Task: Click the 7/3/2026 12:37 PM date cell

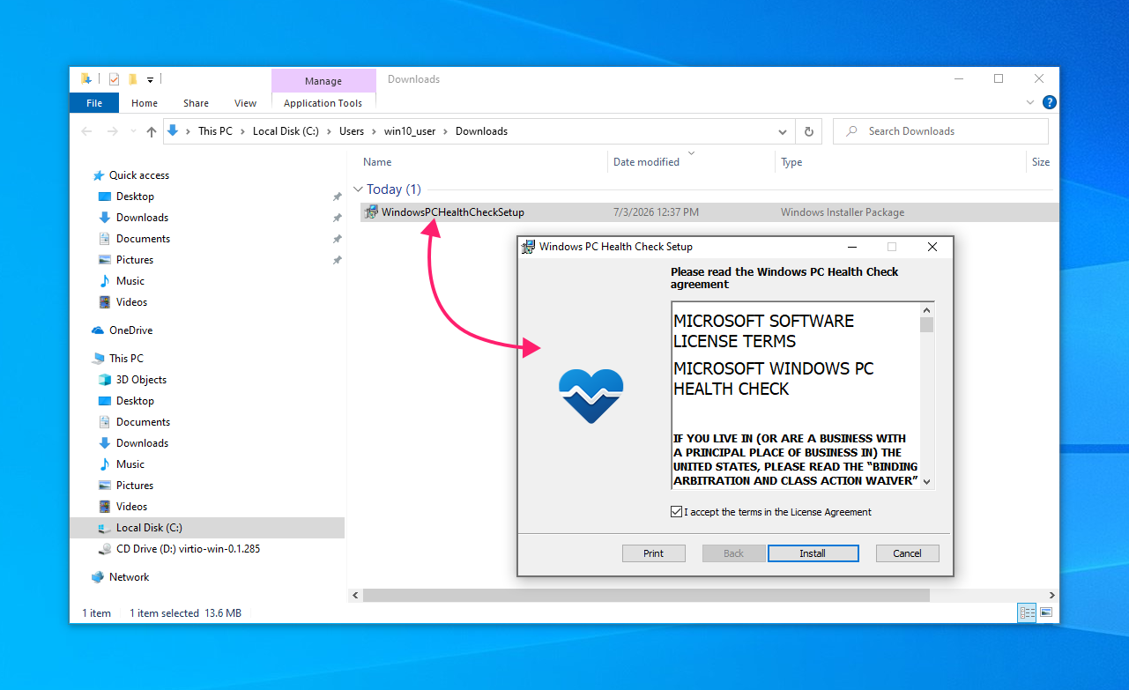Action: coord(656,212)
